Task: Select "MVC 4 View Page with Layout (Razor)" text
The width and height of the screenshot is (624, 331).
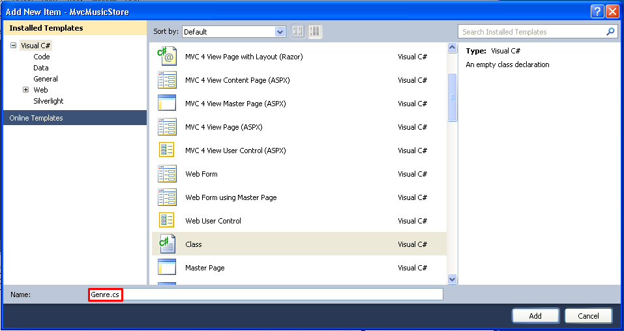Action: point(244,57)
